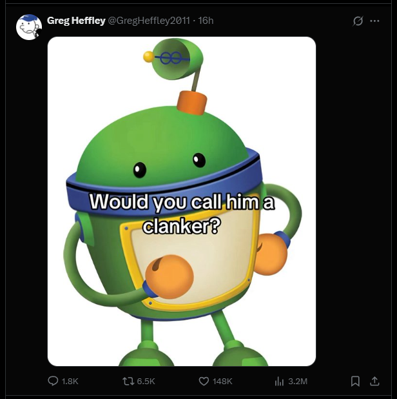The height and width of the screenshot is (399, 397).
Task: Open the post via 16h timestamp
Action: (206, 21)
